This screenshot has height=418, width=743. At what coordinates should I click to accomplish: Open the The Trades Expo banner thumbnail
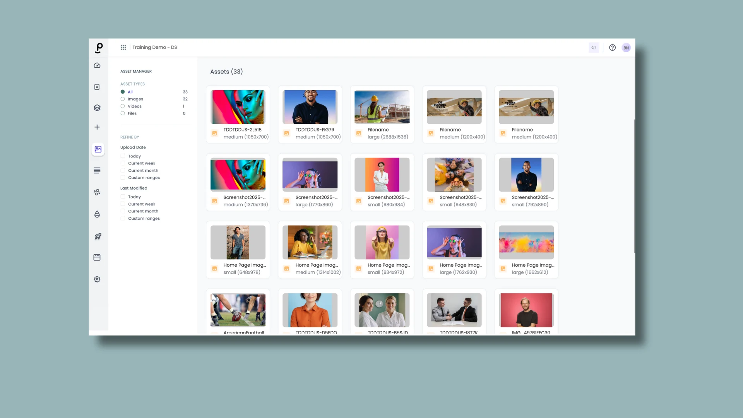coord(526,107)
